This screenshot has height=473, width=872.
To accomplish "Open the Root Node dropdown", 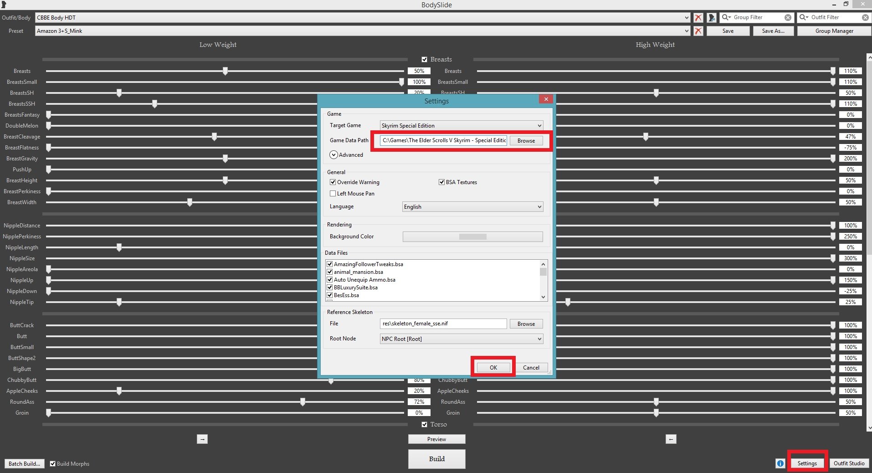I will point(461,339).
